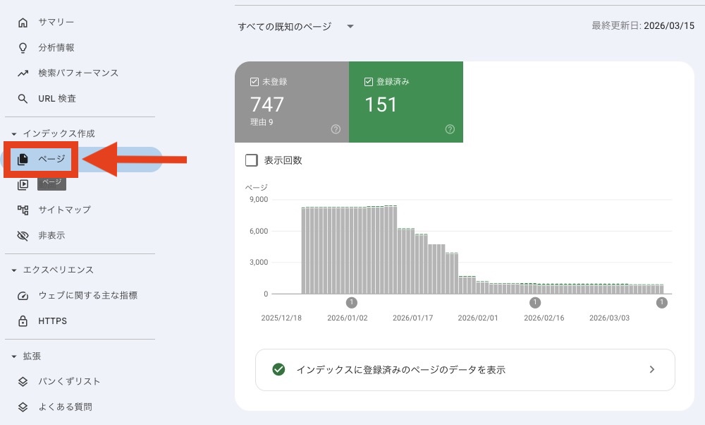705x425 pixels.
Task: Click the rightmost numbered marker on the chart
Action: 661,301
